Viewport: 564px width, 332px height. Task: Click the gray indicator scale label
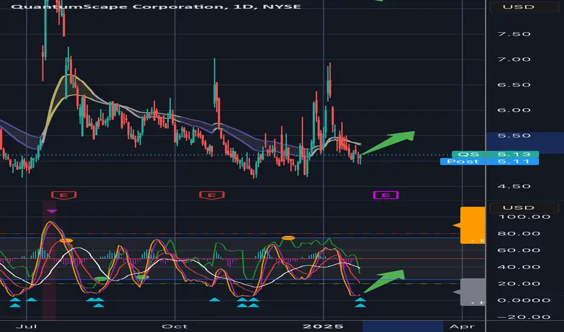tap(473, 292)
